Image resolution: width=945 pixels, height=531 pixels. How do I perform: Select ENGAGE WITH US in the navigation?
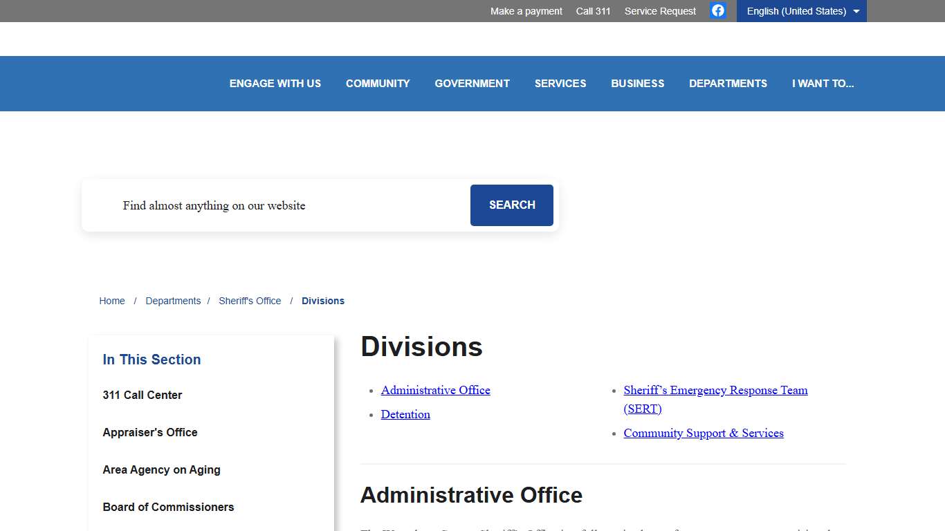275,83
